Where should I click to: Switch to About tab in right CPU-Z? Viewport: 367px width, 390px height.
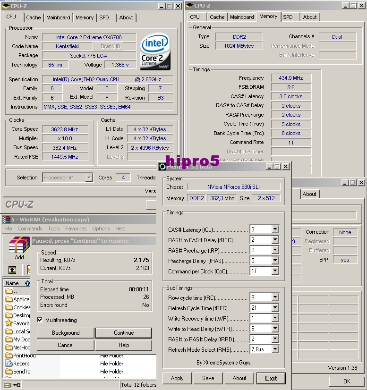[309, 17]
